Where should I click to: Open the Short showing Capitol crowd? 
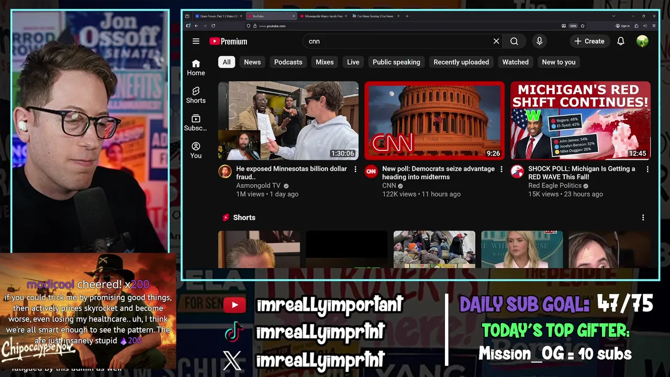(434, 249)
